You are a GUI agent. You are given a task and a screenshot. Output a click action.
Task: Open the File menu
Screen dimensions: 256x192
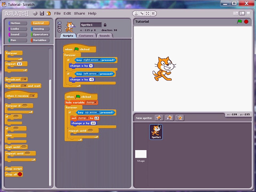58,13
